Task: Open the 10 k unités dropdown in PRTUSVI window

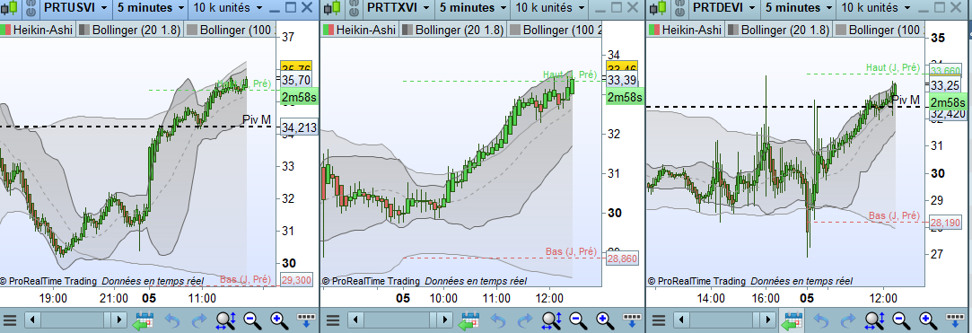Action: pos(227,8)
